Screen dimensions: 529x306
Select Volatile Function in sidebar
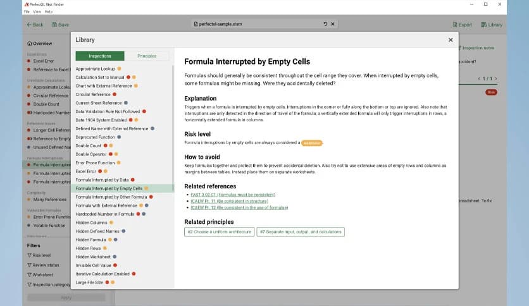click(x=46, y=226)
